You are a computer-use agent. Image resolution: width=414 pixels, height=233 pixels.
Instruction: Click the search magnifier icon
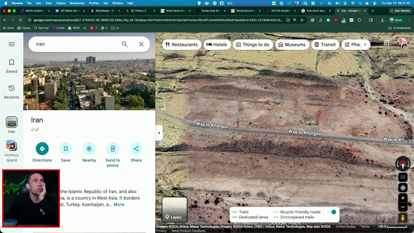(x=125, y=44)
